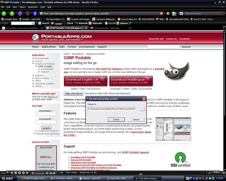The height and width of the screenshot is (181, 226).
Task: Click Cancel in 7-Zip dialog
Action: click(136, 119)
